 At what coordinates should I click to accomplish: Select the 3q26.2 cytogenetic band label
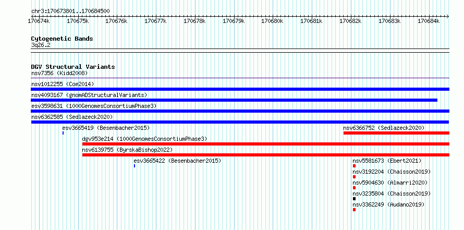(x=41, y=45)
